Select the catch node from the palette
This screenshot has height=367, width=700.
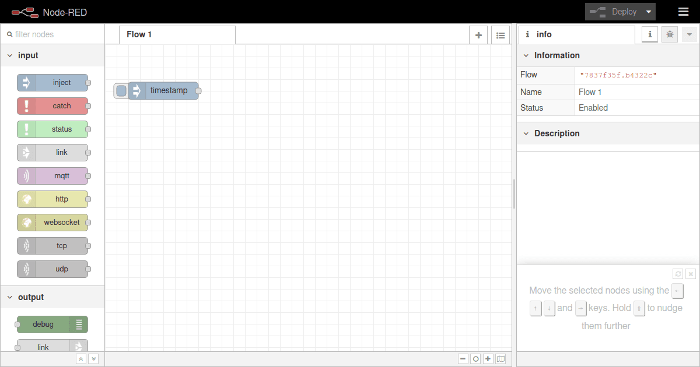[x=53, y=105]
